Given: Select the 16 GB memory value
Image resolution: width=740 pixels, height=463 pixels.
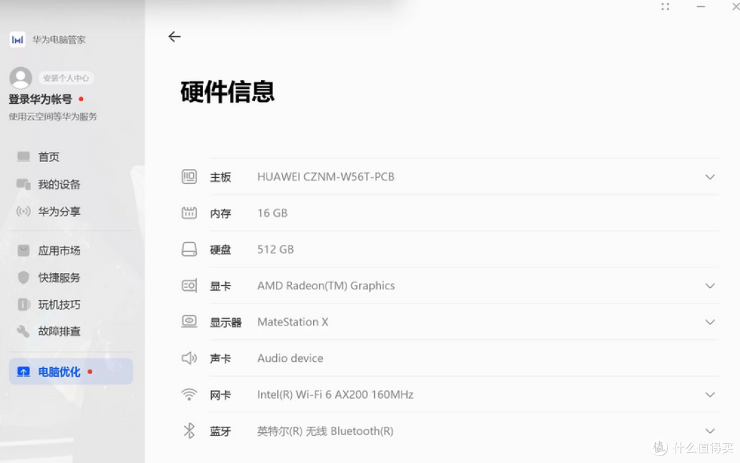Looking at the screenshot, I should tap(272, 213).
